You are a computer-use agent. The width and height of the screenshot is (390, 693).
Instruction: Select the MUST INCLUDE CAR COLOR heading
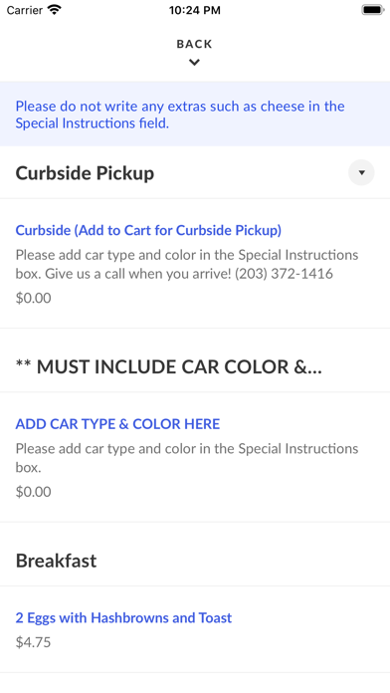pyautogui.click(x=169, y=366)
